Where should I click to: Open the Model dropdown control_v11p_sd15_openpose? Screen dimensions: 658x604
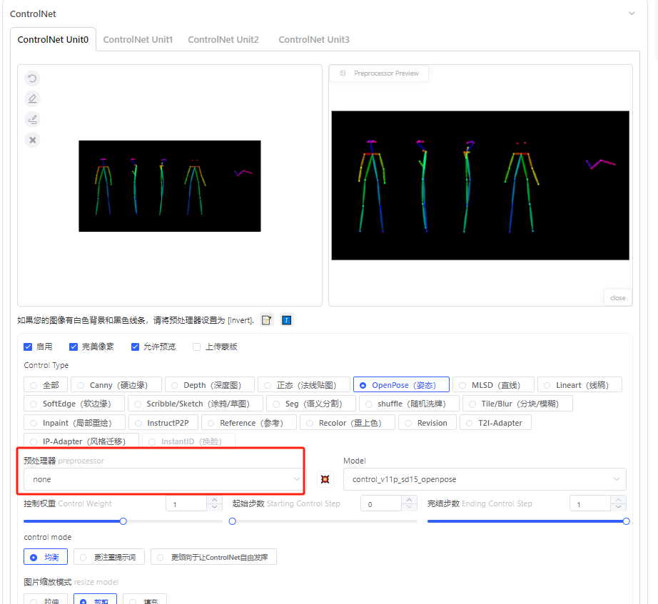pos(485,479)
